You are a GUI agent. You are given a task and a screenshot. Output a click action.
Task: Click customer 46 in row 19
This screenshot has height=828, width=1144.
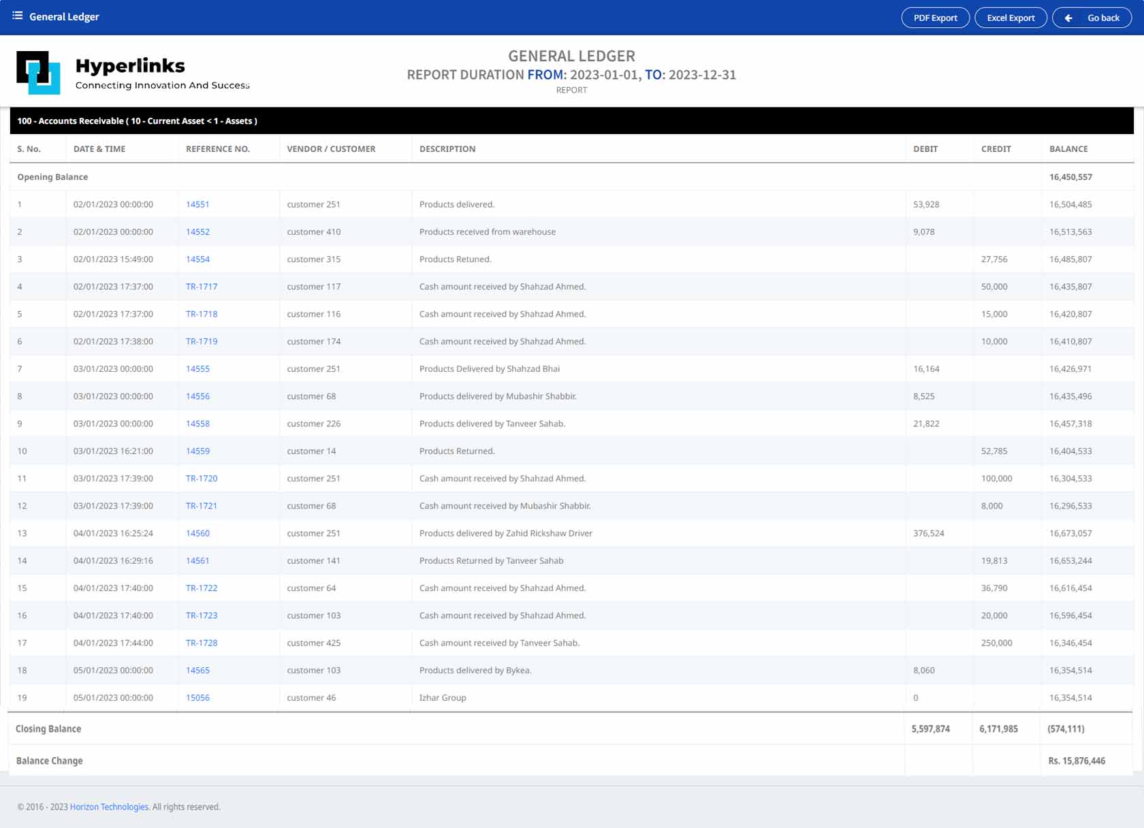pos(311,698)
